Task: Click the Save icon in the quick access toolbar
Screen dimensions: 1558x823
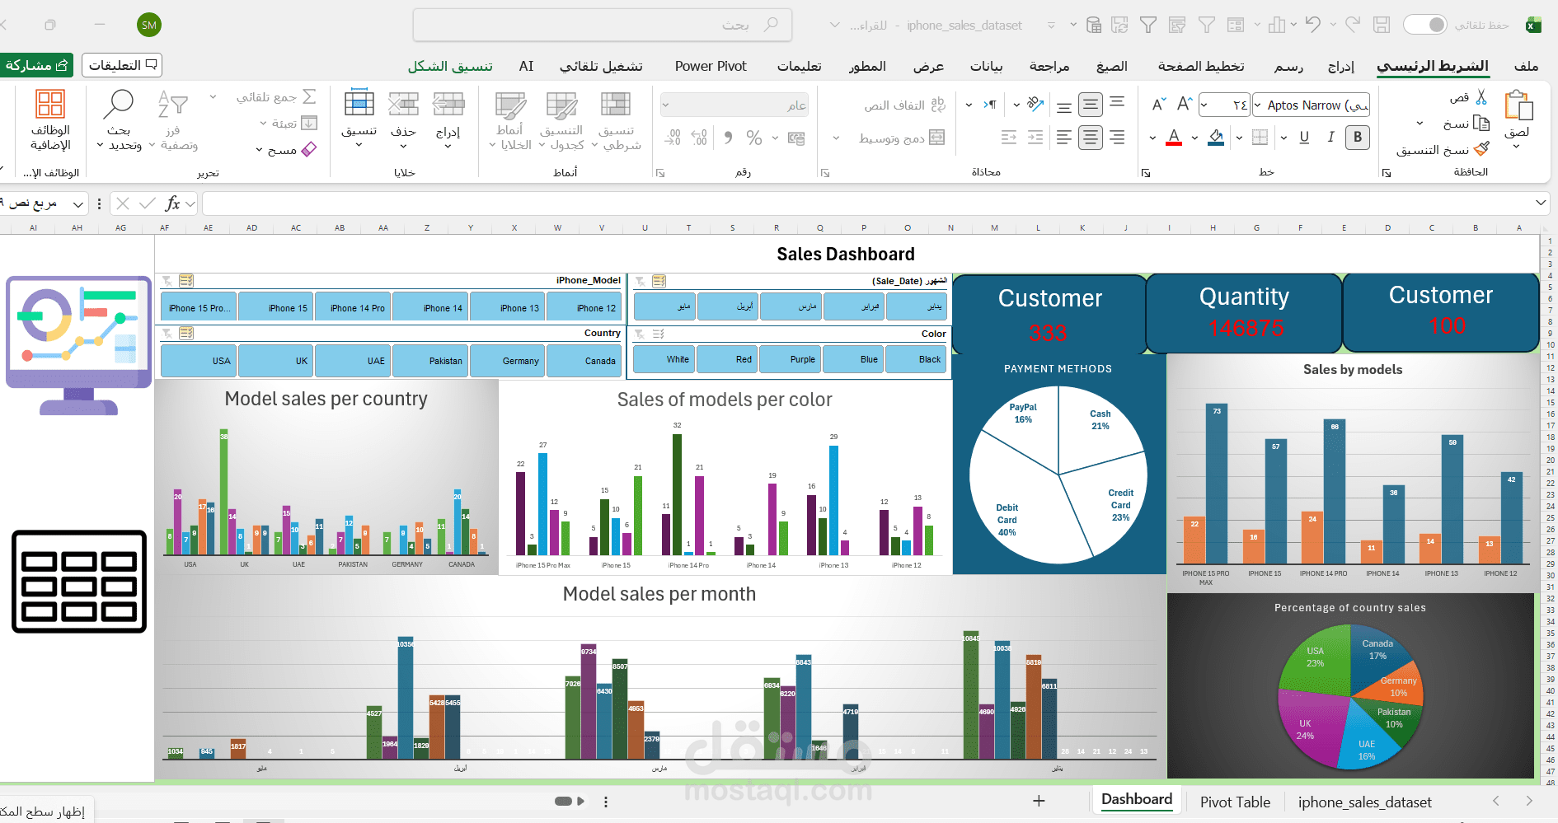Action: pos(1382,25)
